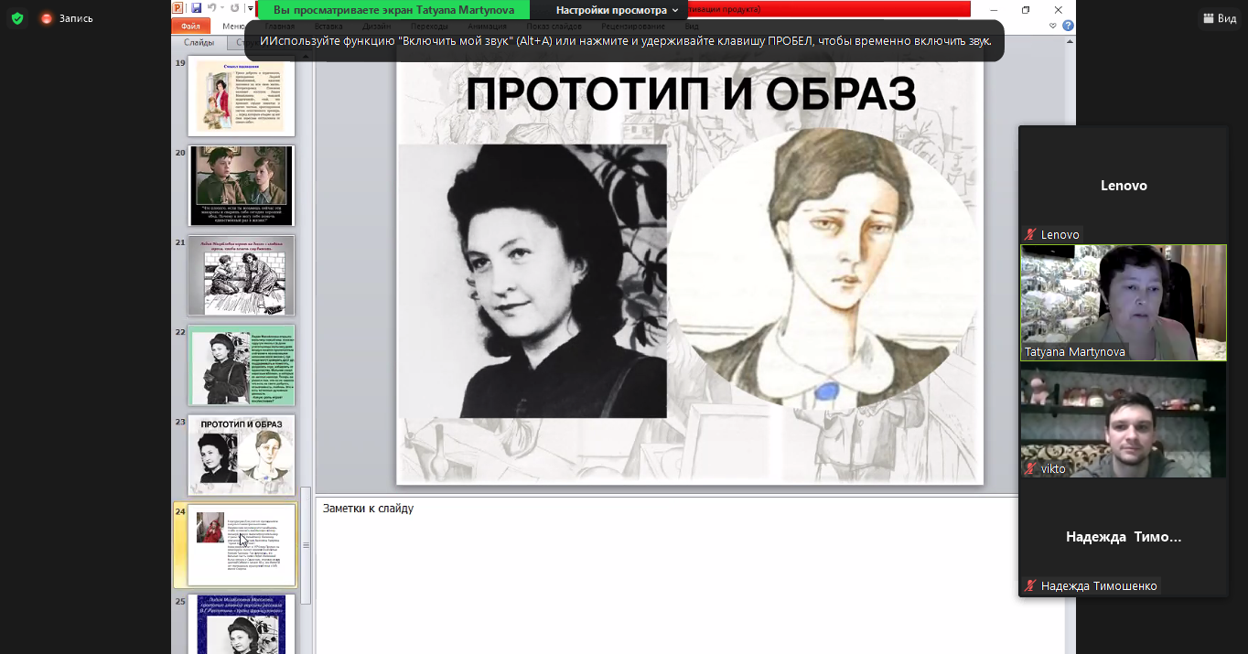Screen dimensions: 1248x654
Task: Select slide 19 thumbnail
Action: pos(242,96)
